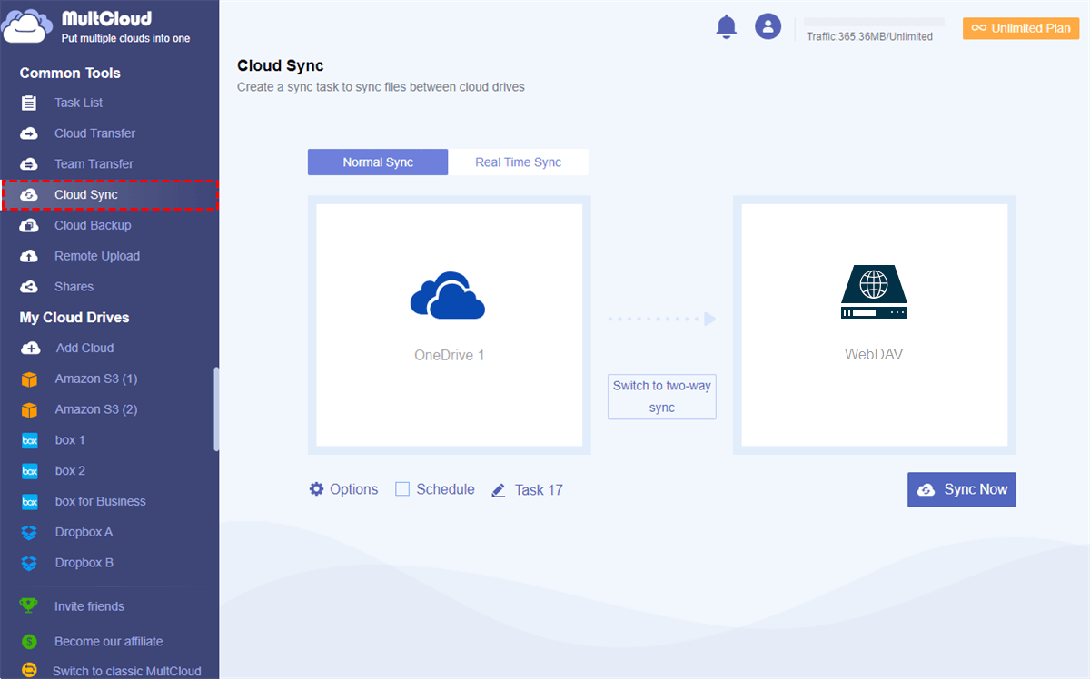Enable the Schedule checkbox
The height and width of the screenshot is (679, 1090).
402,489
